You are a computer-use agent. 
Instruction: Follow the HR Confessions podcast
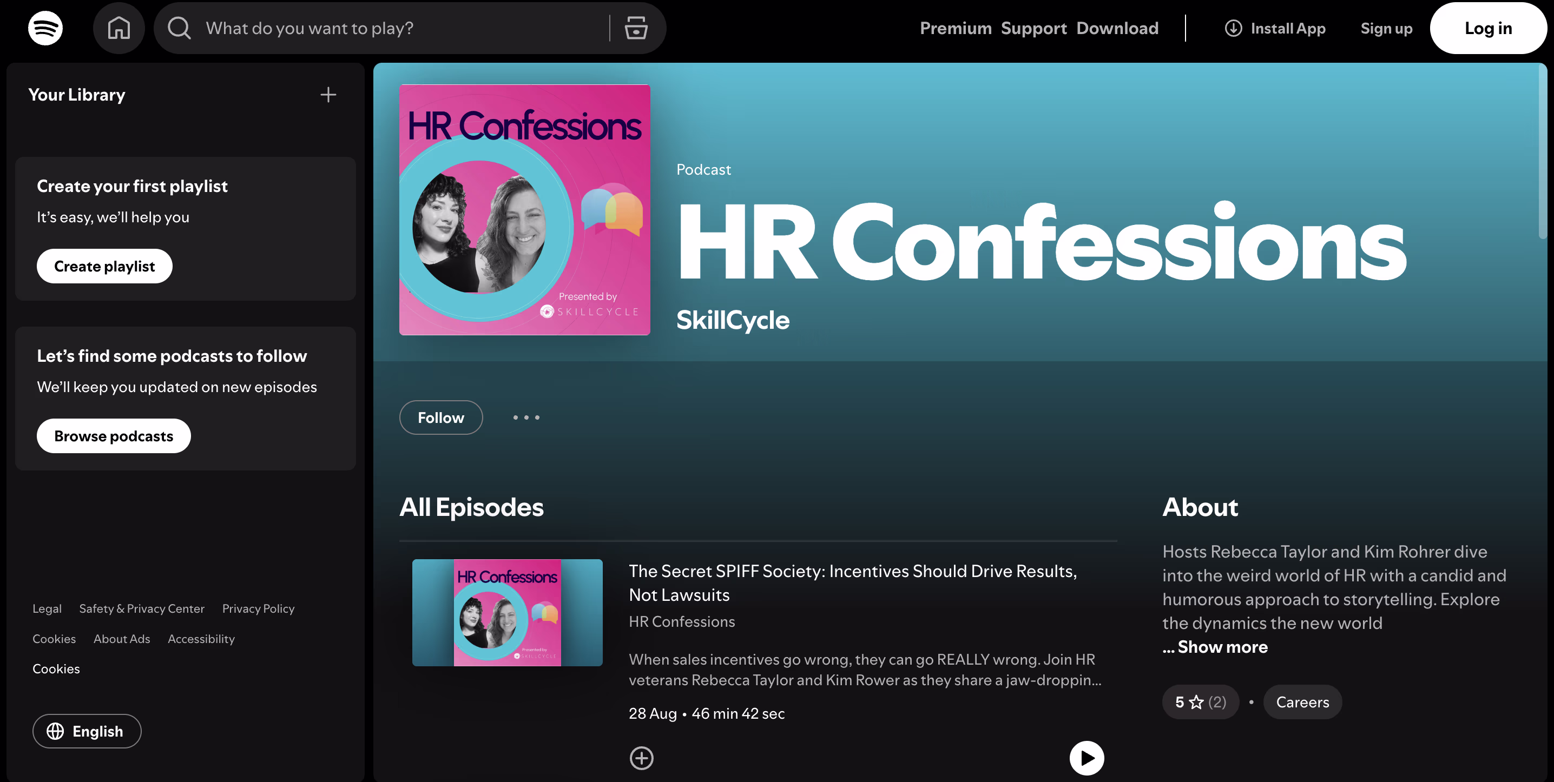pos(440,417)
